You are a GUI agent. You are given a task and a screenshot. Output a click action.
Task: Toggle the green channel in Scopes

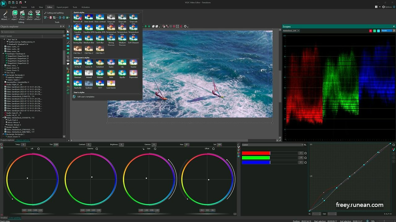click(x=374, y=31)
